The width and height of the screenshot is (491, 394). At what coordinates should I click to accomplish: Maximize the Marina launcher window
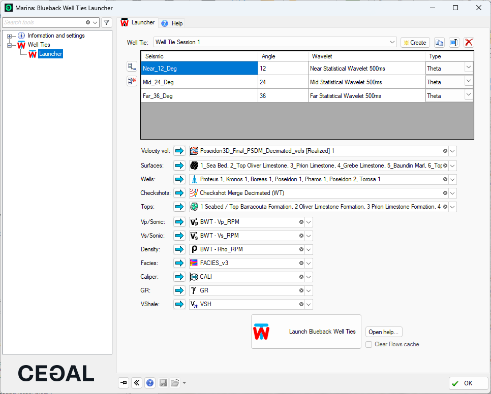coord(455,8)
